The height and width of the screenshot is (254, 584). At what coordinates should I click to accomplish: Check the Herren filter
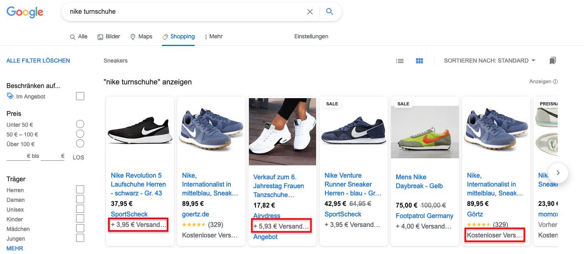pos(80,189)
